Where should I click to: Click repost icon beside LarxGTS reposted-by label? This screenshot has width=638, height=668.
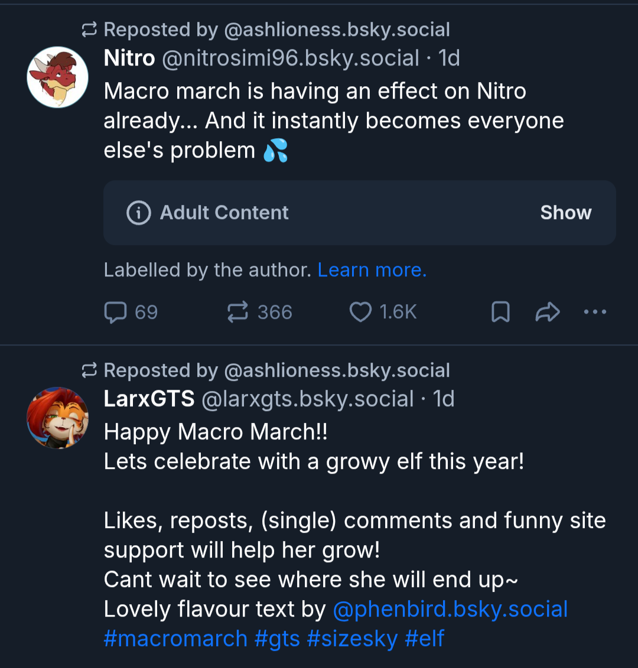(x=89, y=370)
